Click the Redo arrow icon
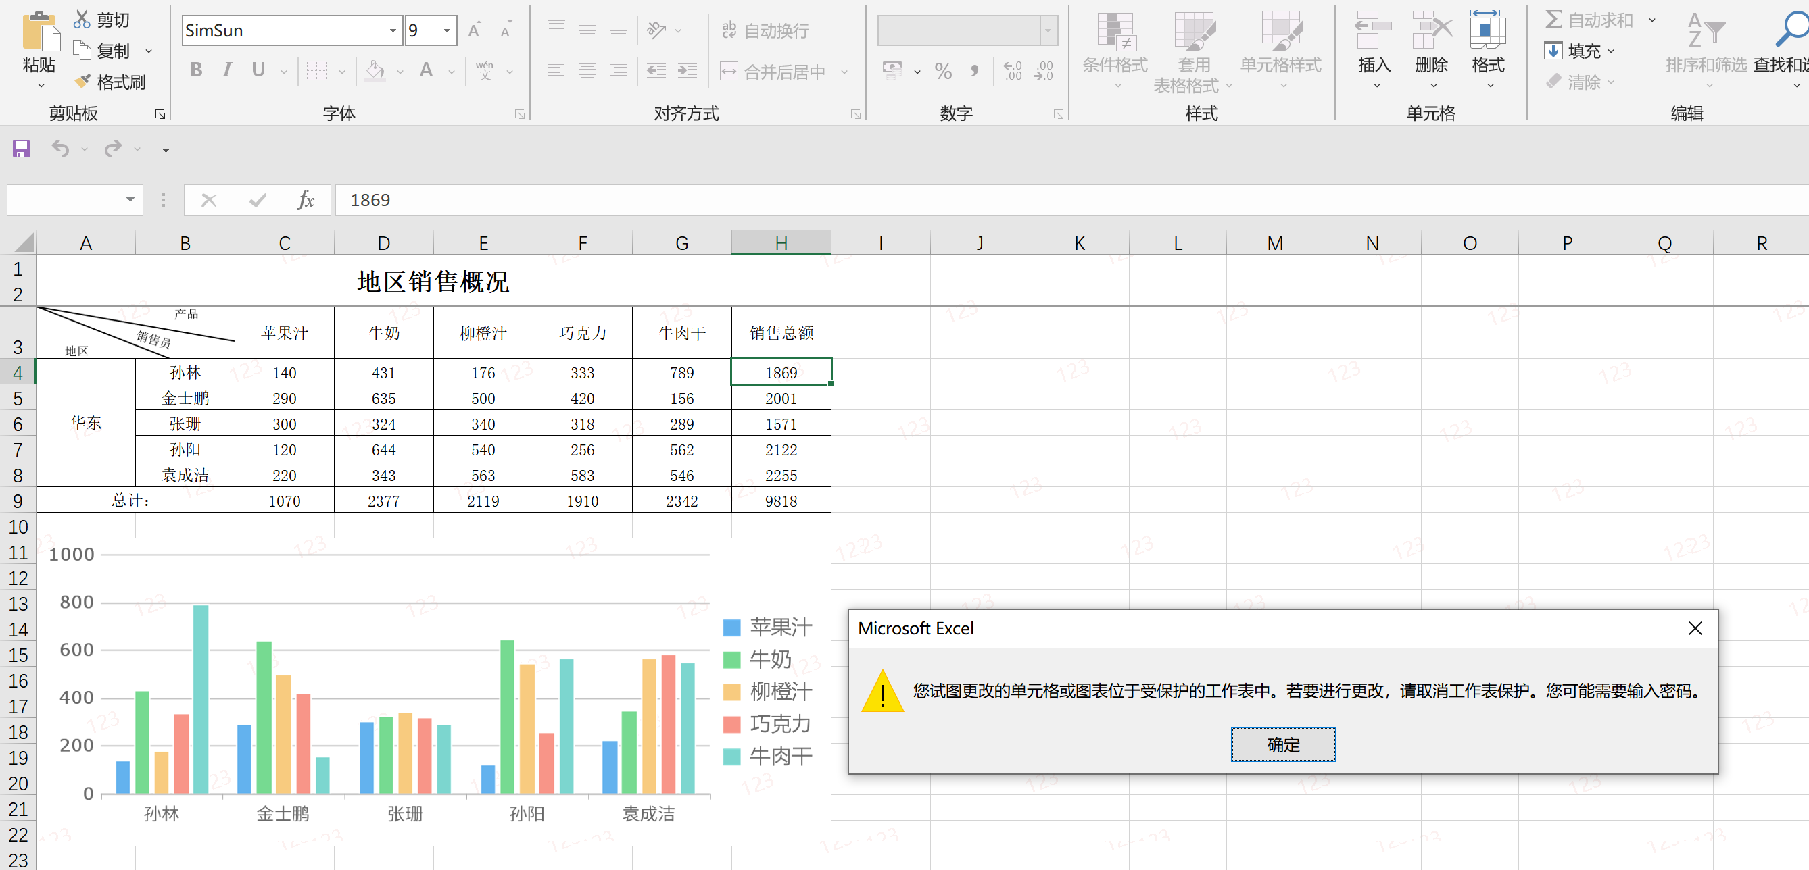Image resolution: width=1809 pixels, height=870 pixels. click(x=112, y=149)
